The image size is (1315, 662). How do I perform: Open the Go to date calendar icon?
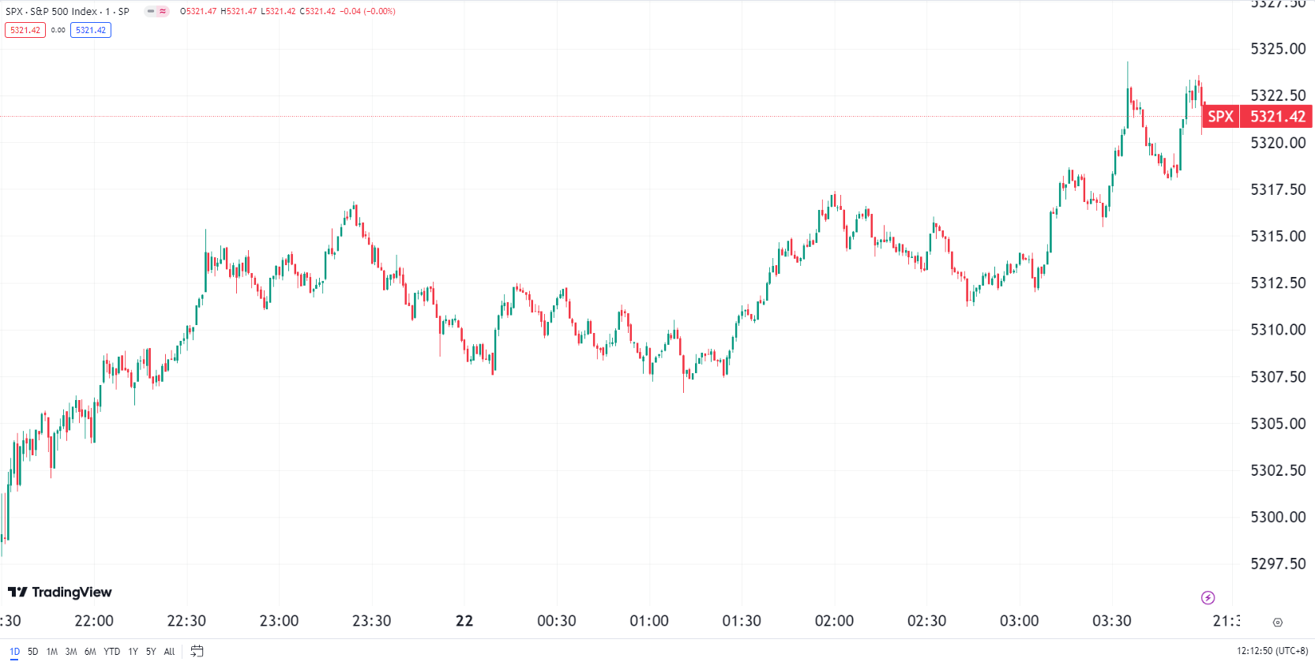(x=197, y=651)
